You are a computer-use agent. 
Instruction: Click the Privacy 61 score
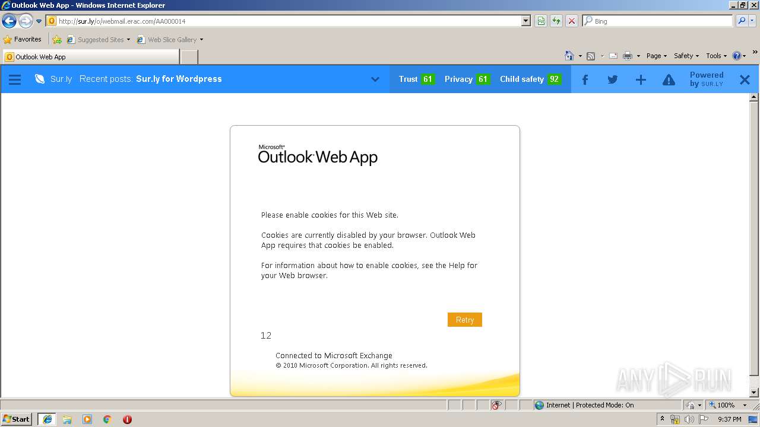click(467, 79)
